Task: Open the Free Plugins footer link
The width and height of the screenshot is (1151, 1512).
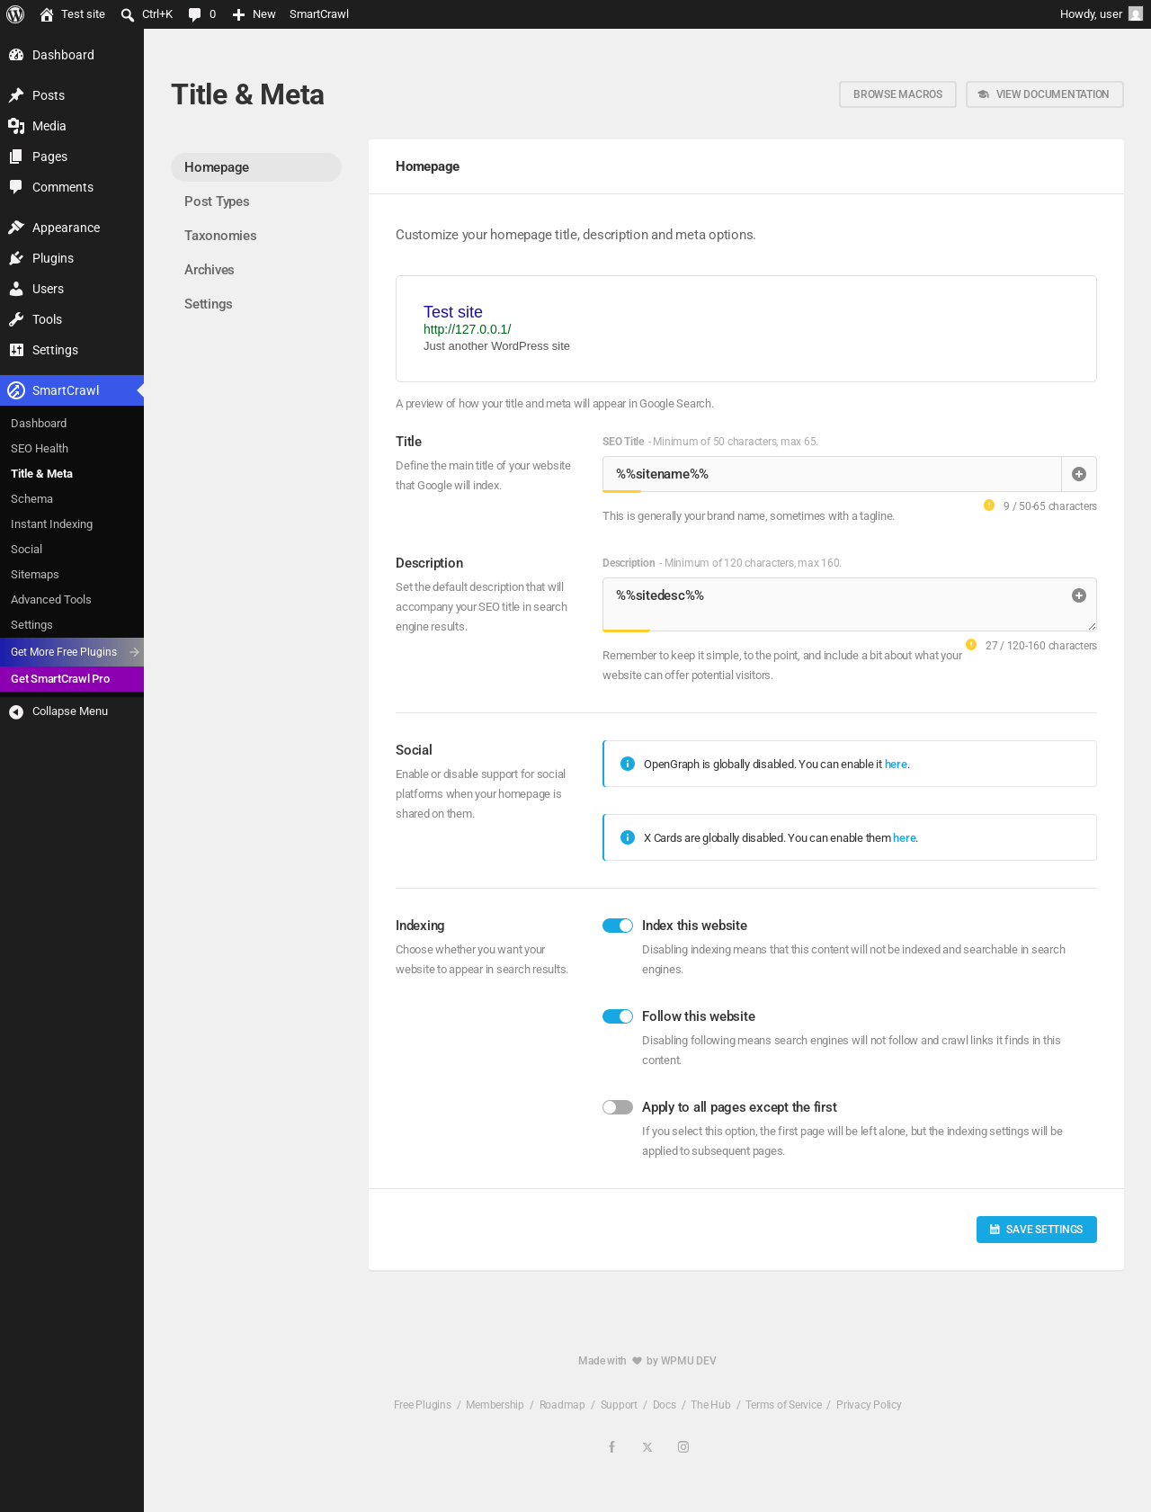Action: [423, 1405]
